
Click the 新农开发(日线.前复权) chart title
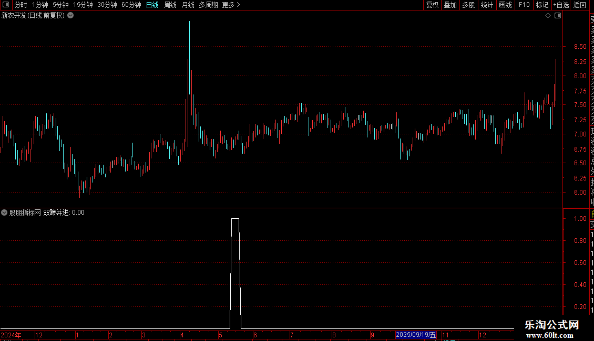click(33, 16)
